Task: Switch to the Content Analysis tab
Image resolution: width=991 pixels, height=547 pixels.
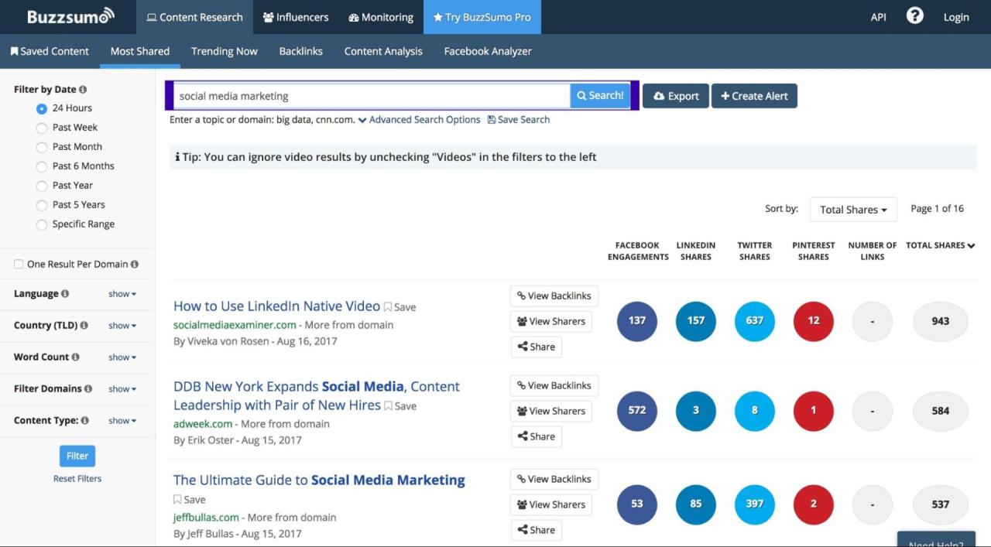Action: pos(383,51)
